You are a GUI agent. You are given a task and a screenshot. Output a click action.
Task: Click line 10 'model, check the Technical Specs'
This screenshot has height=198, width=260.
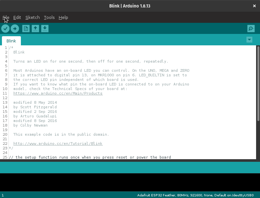coord(70,89)
